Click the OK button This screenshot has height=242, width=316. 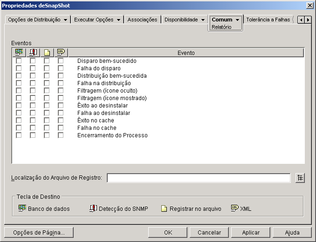click(168, 233)
